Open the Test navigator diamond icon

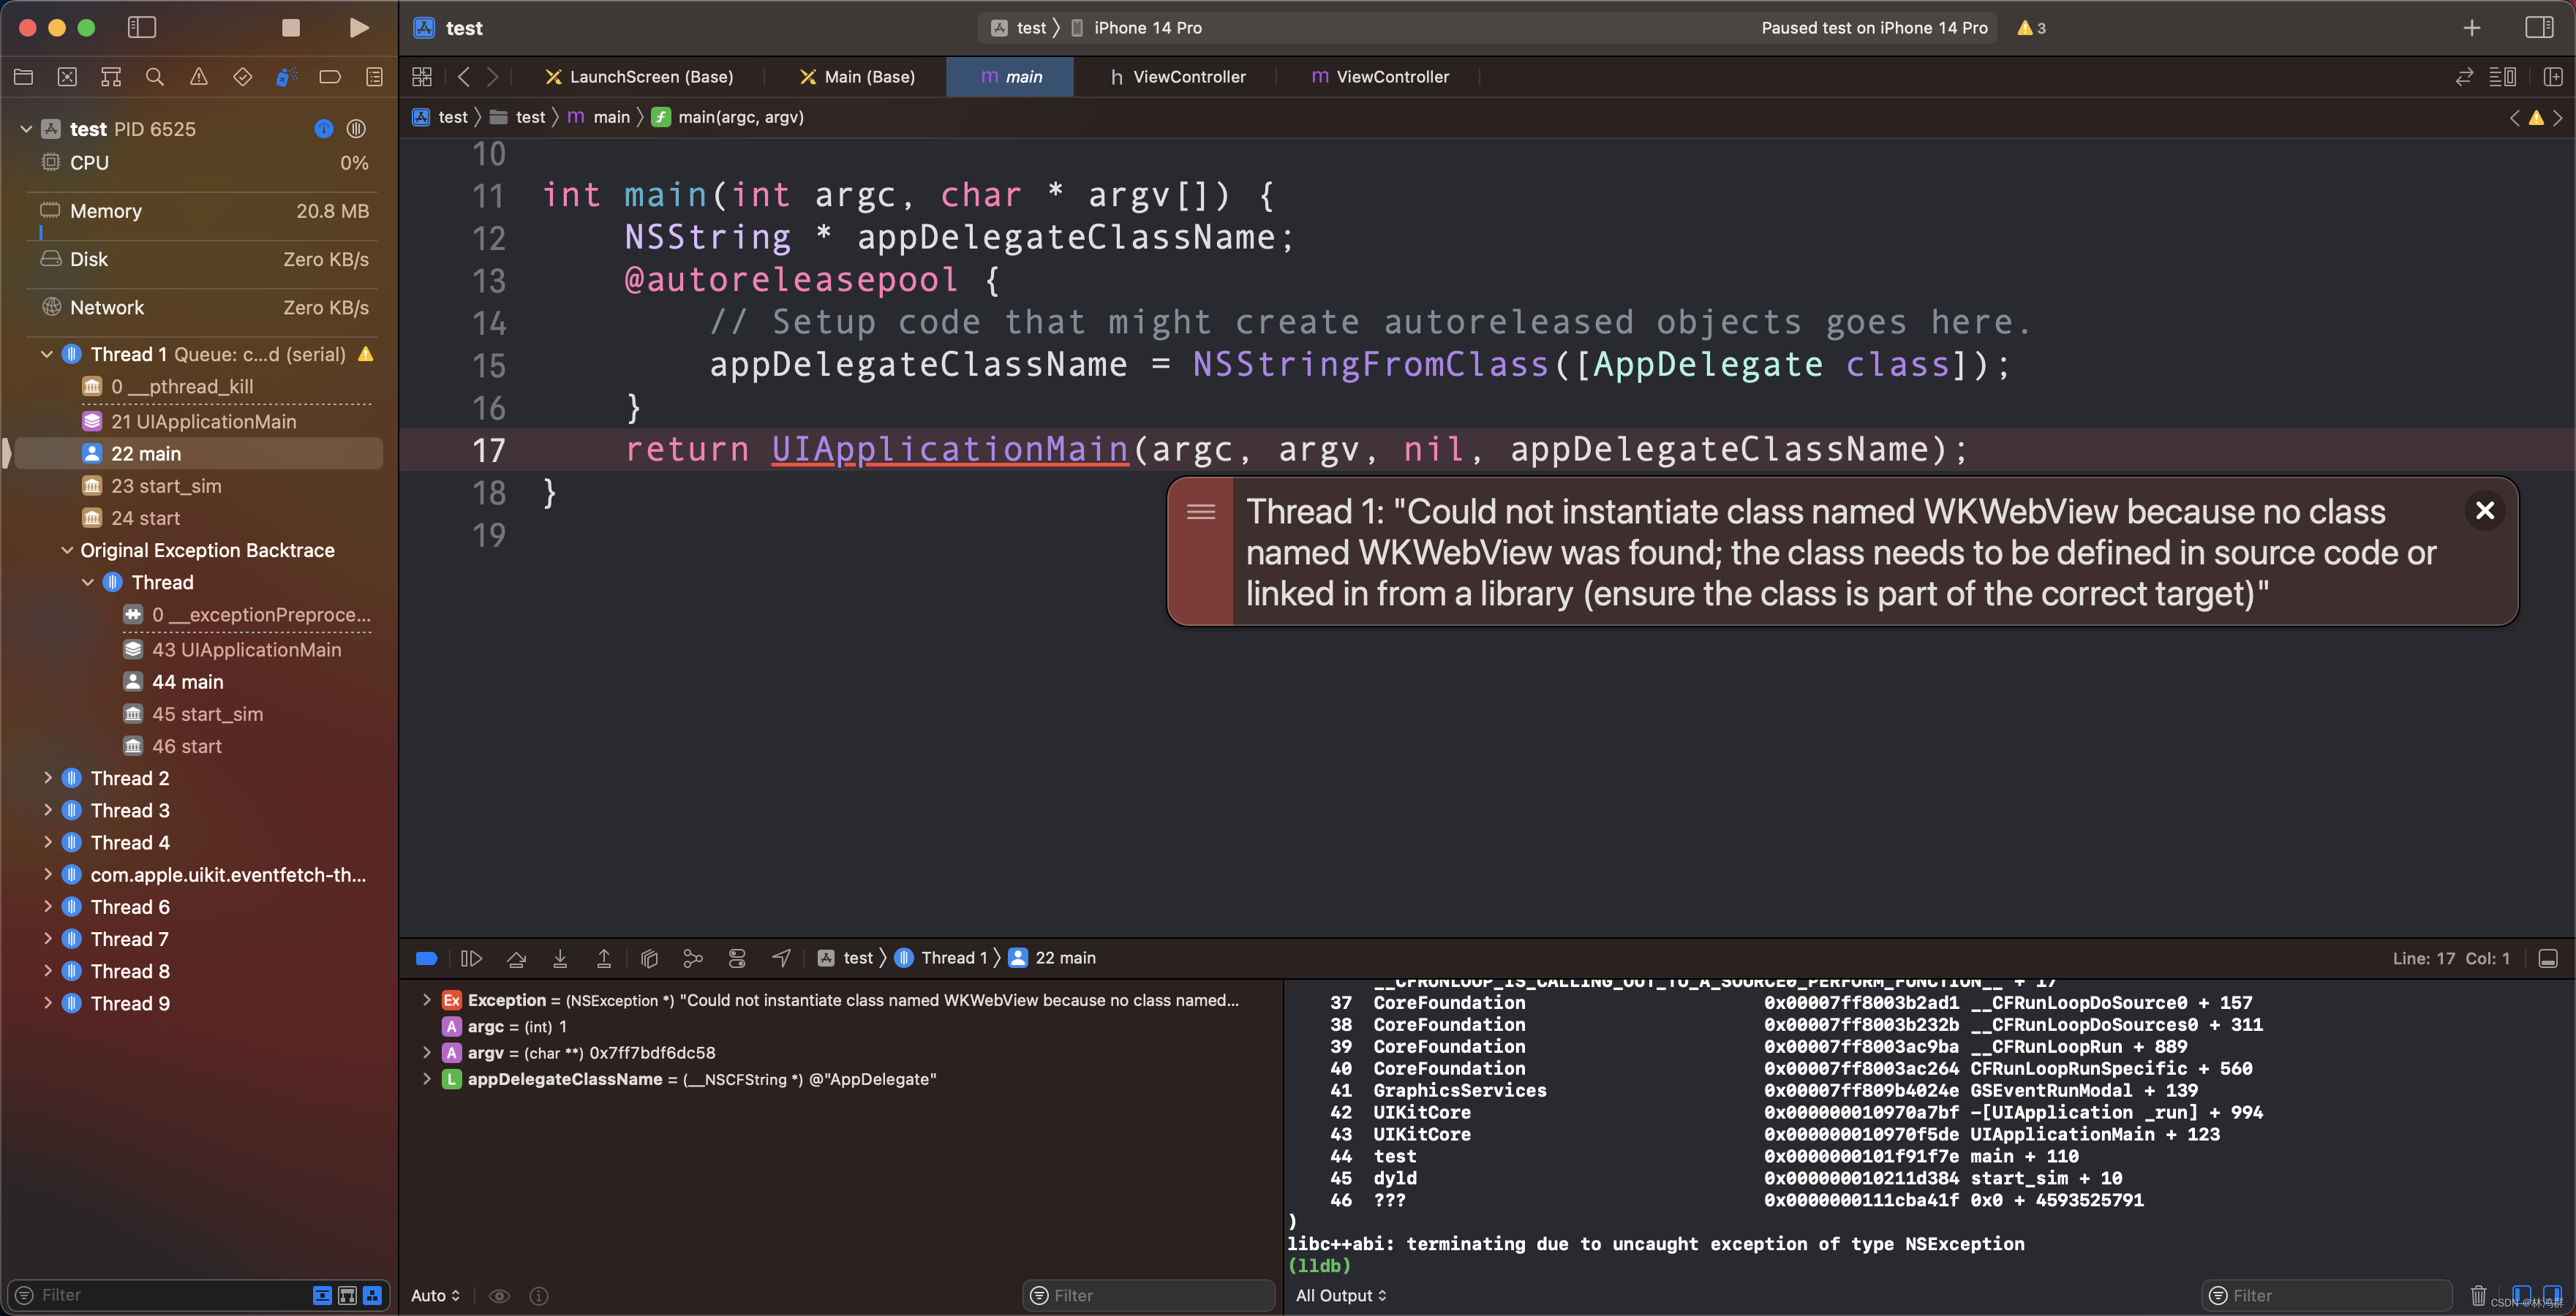pyautogui.click(x=242, y=77)
